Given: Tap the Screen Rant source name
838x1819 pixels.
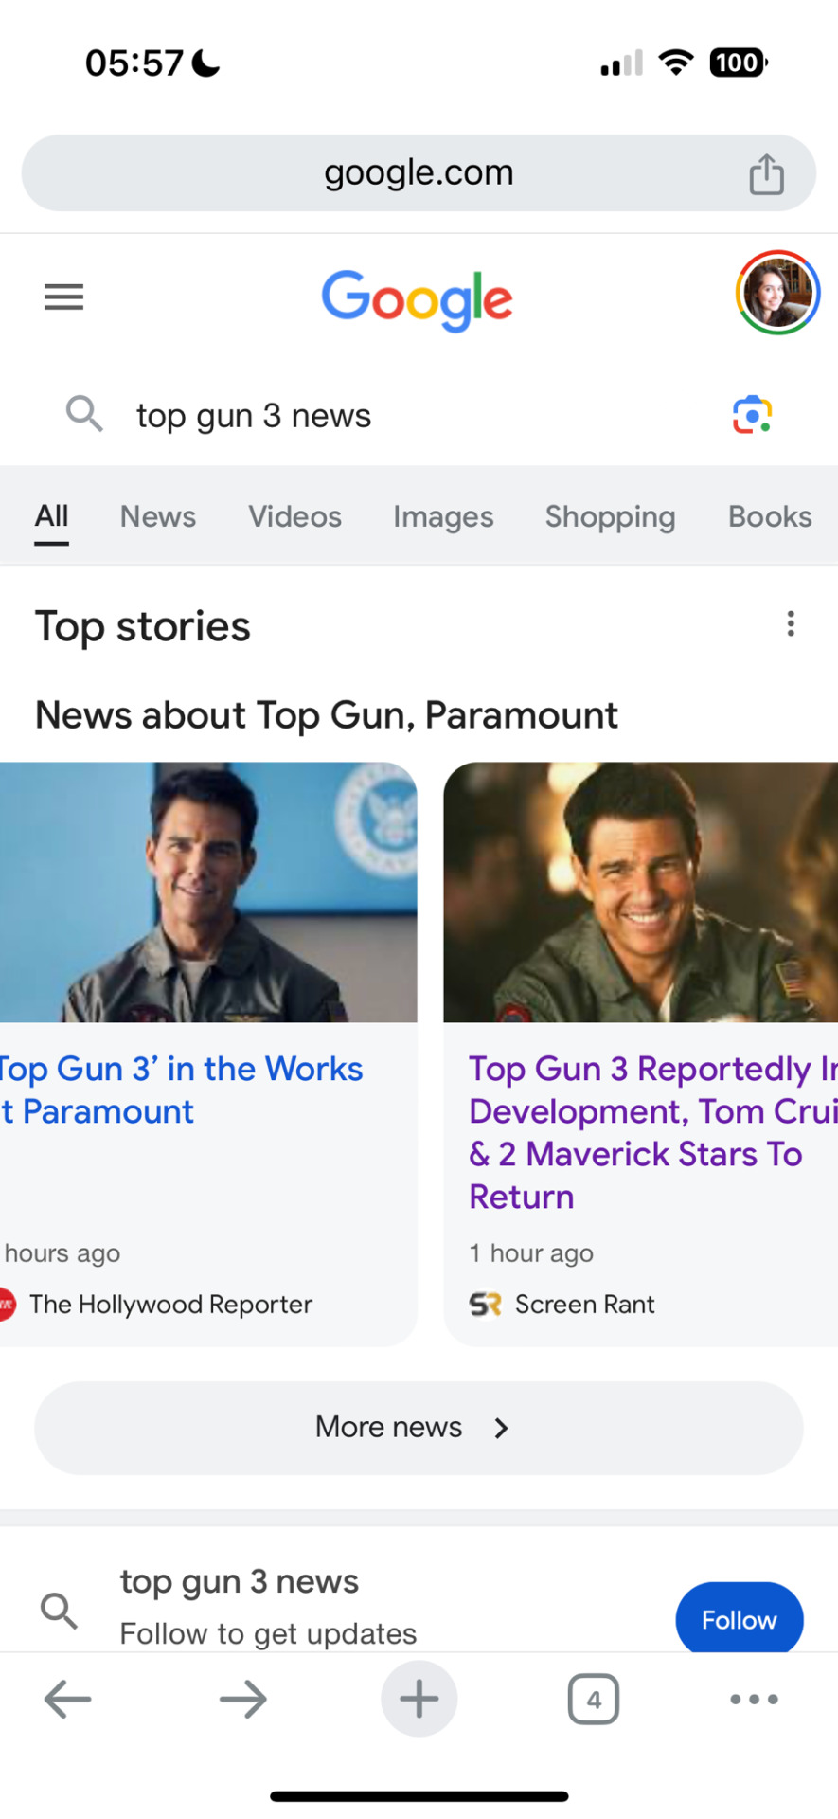Looking at the screenshot, I should coord(584,1305).
